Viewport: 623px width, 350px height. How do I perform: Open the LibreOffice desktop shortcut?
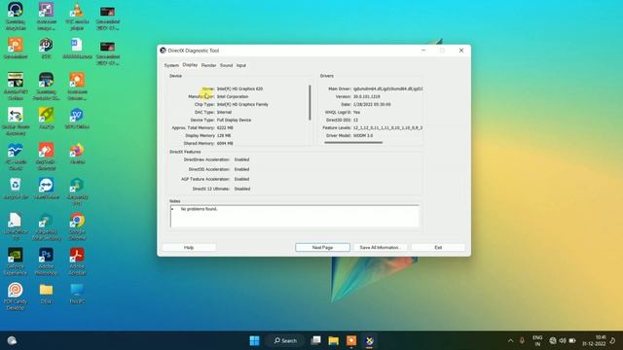[x=16, y=227]
